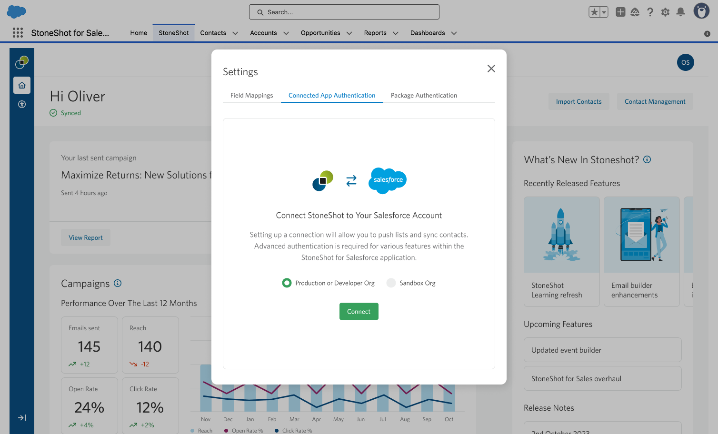This screenshot has width=718, height=434.
Task: Expand the Reports tab dropdown chevron
Action: coord(395,33)
